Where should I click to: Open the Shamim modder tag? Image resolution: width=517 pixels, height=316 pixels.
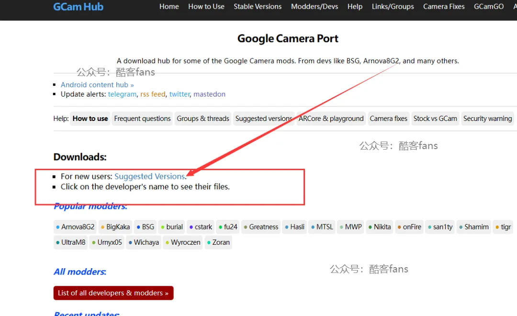(x=474, y=227)
